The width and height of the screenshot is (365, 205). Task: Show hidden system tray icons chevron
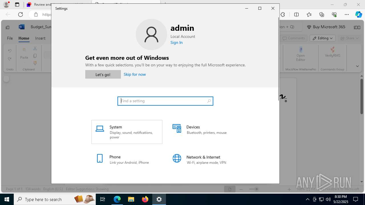[x=308, y=199]
